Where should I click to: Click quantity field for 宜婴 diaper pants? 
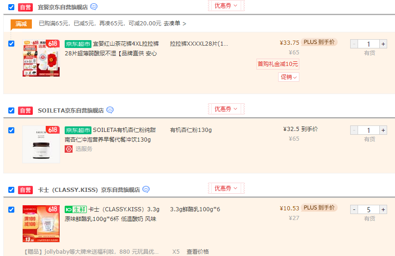point(369,44)
